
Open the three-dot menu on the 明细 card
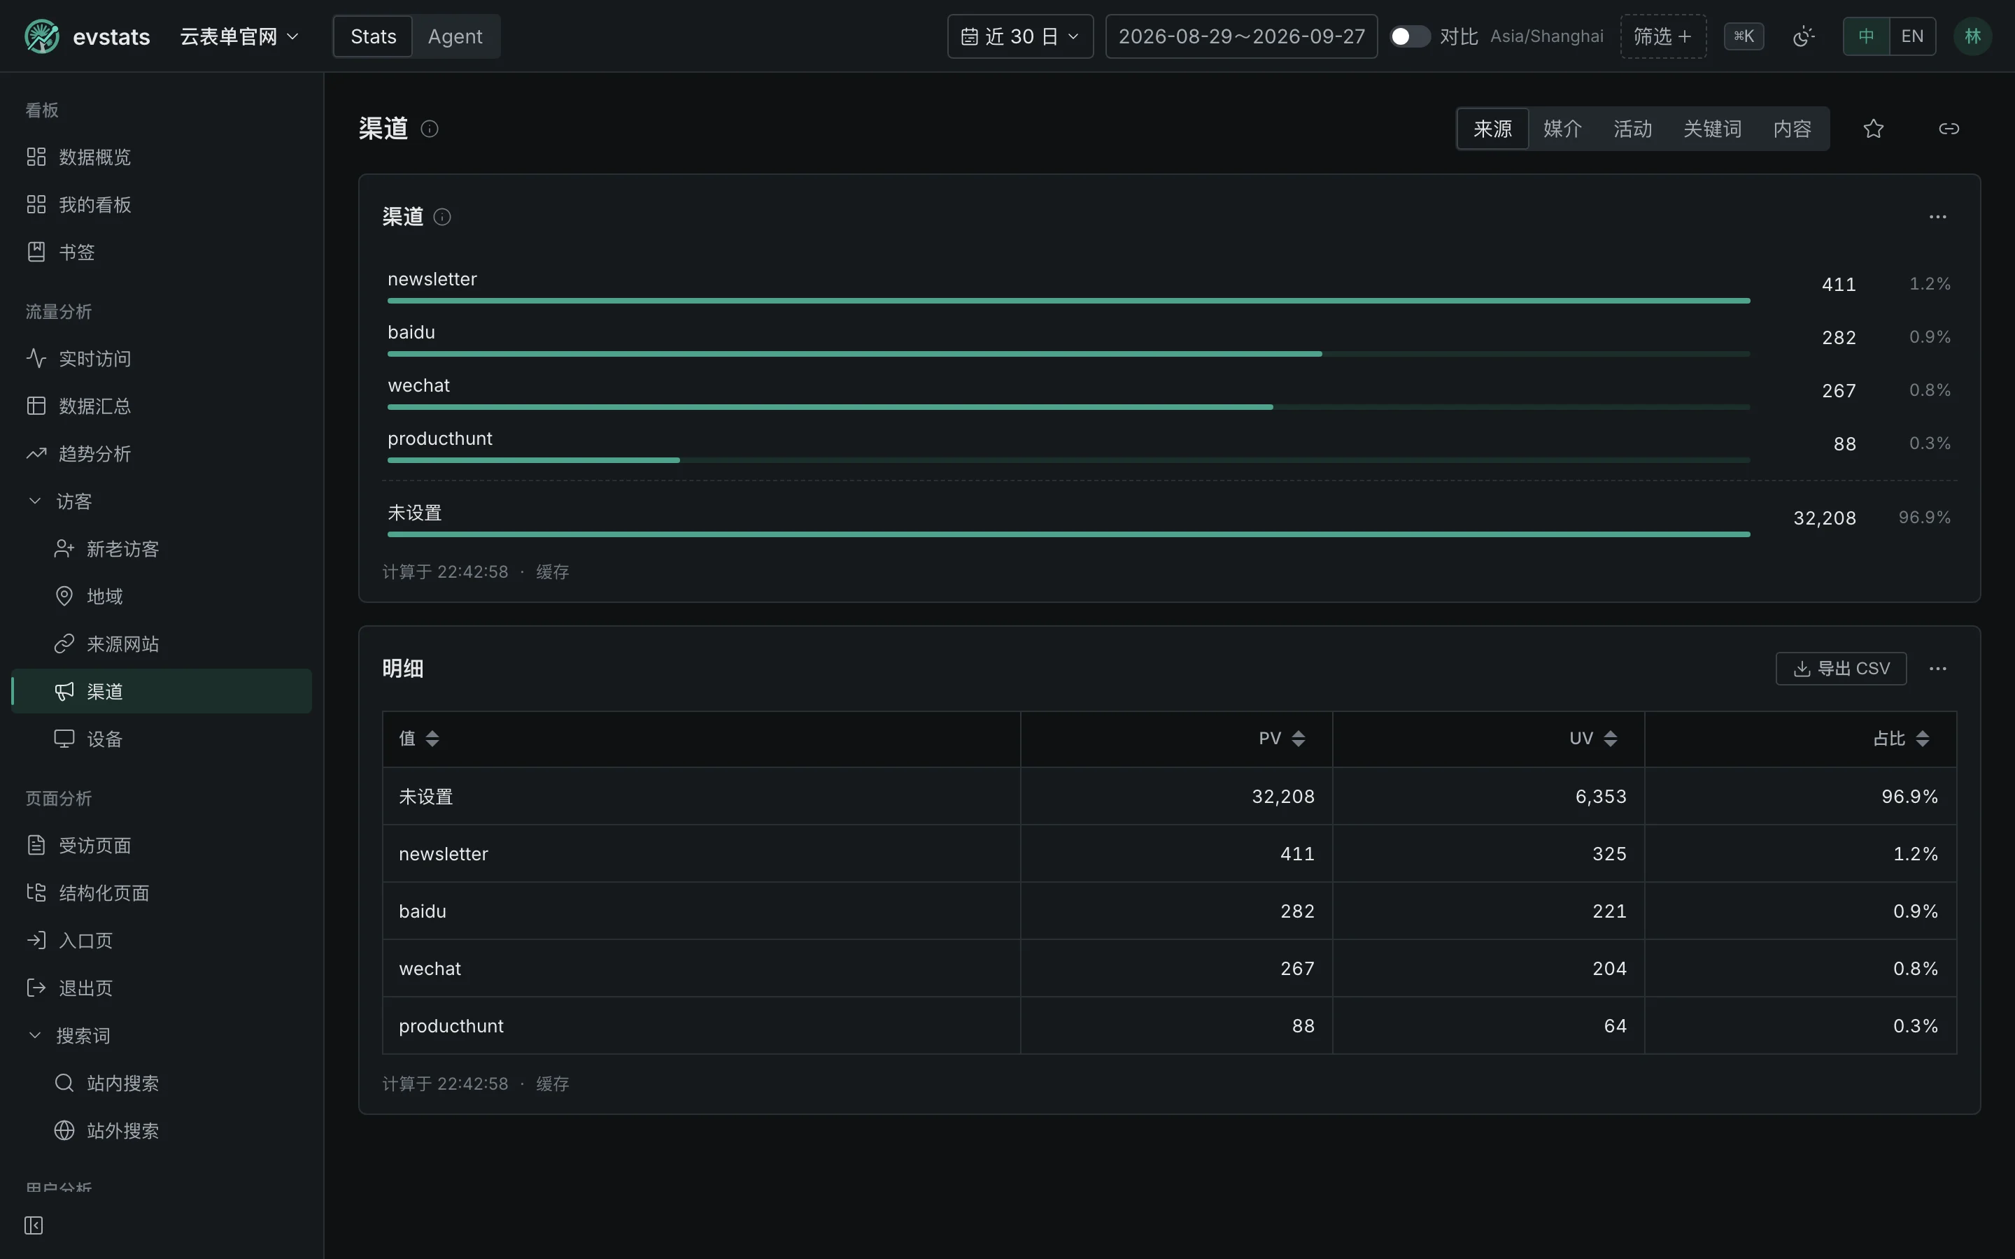1937,669
